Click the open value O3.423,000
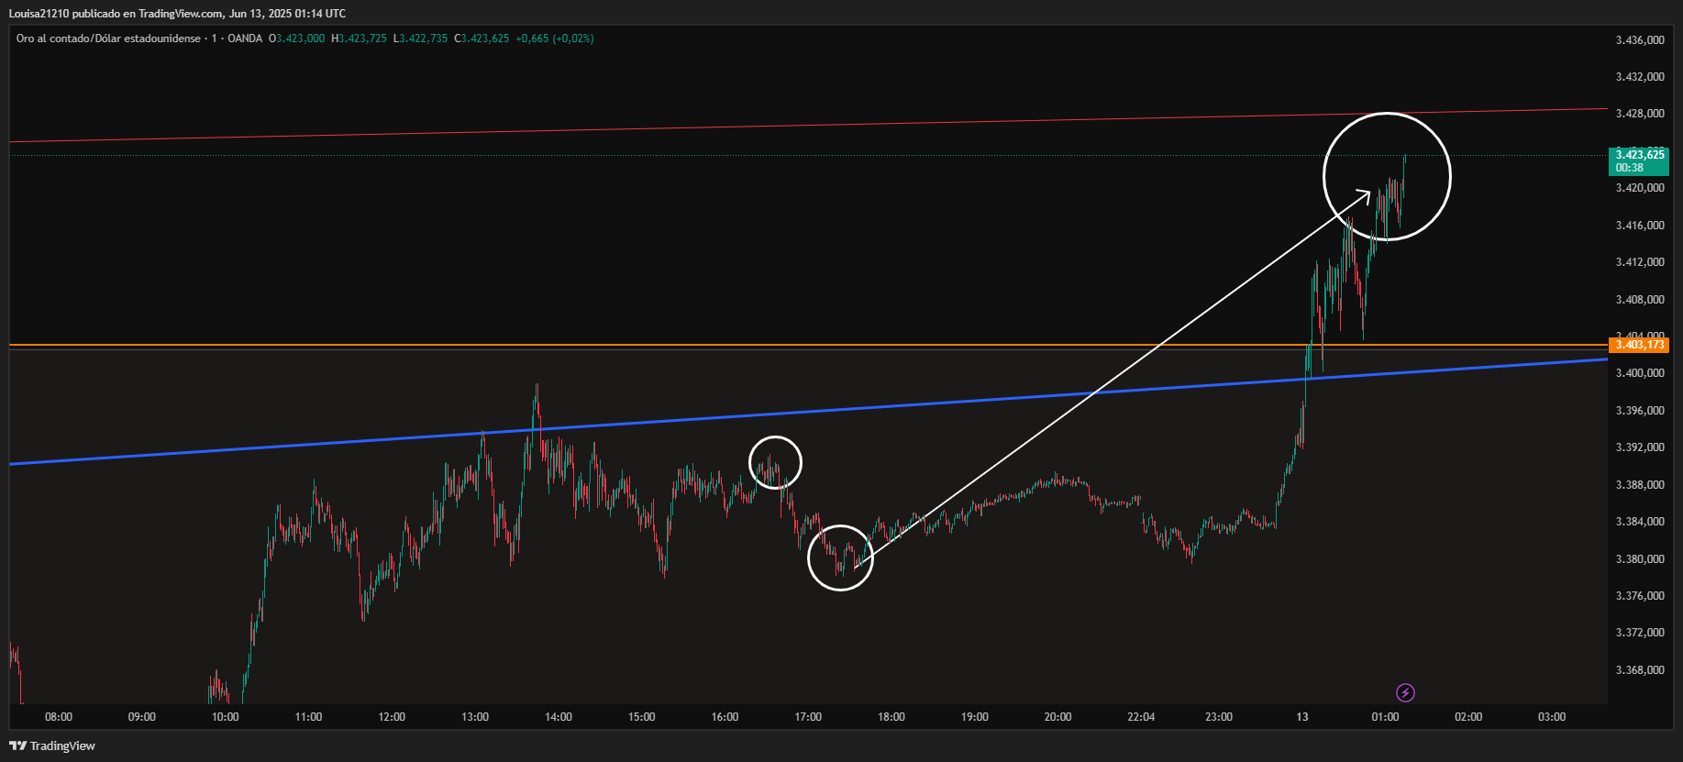This screenshot has width=1683, height=762. (296, 39)
